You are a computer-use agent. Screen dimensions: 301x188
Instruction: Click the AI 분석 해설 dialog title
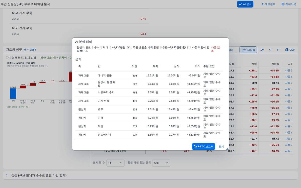(x=84, y=42)
